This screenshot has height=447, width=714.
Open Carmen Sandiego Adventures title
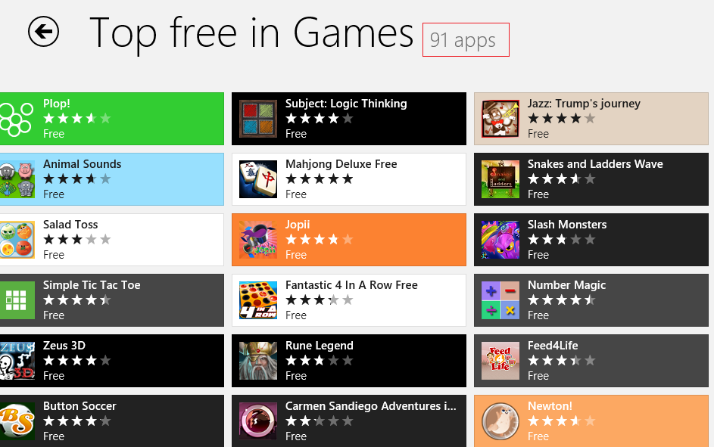(x=371, y=406)
